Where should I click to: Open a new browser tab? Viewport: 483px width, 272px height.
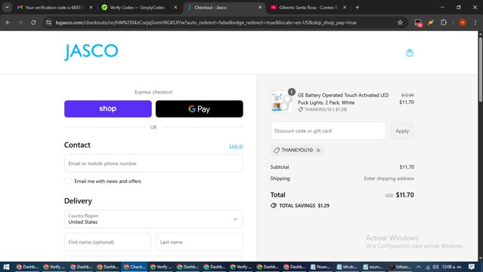[358, 8]
